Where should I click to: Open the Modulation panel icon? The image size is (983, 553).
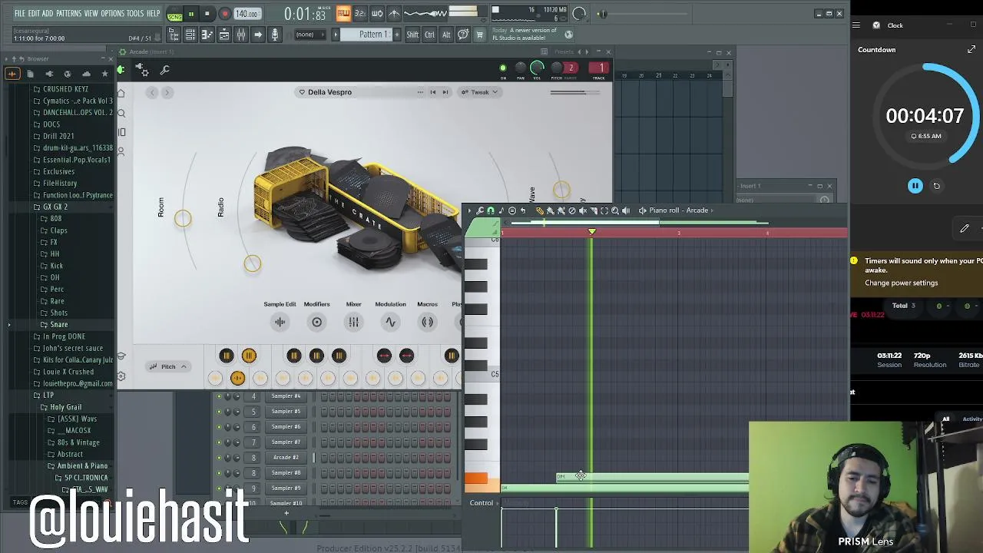(x=390, y=322)
